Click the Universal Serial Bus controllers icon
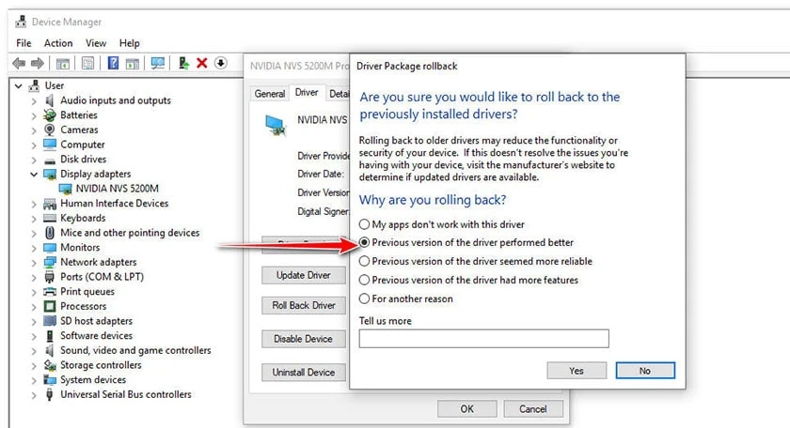The width and height of the screenshot is (790, 428). (x=49, y=394)
